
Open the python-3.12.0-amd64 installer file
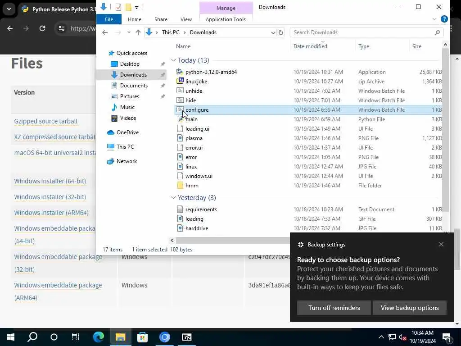(x=211, y=72)
